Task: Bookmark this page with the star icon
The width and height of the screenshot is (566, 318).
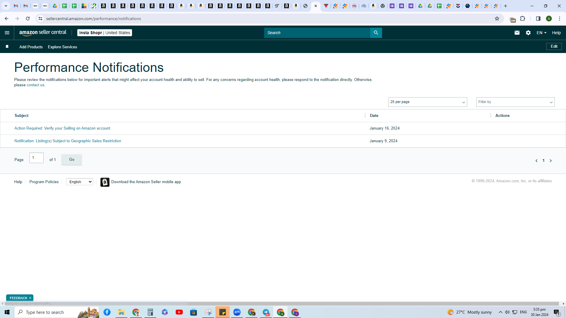Action: tap(497, 19)
